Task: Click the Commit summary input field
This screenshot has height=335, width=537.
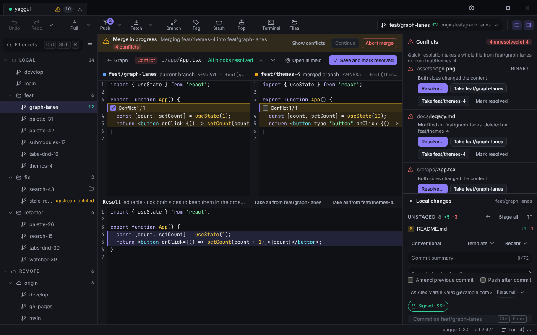Action: click(x=470, y=258)
